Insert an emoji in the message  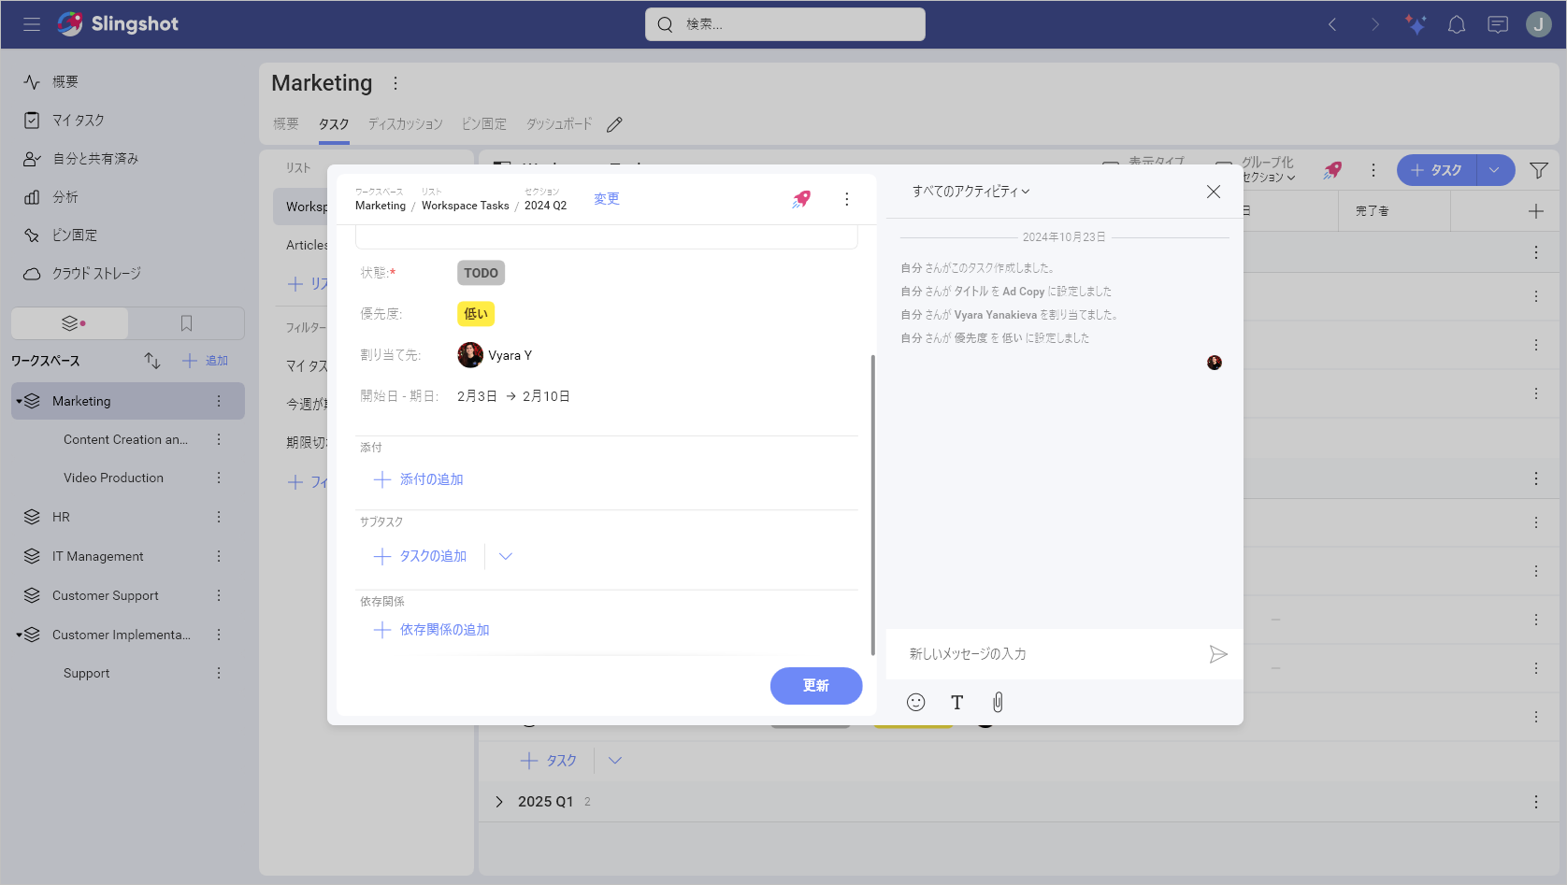916,703
